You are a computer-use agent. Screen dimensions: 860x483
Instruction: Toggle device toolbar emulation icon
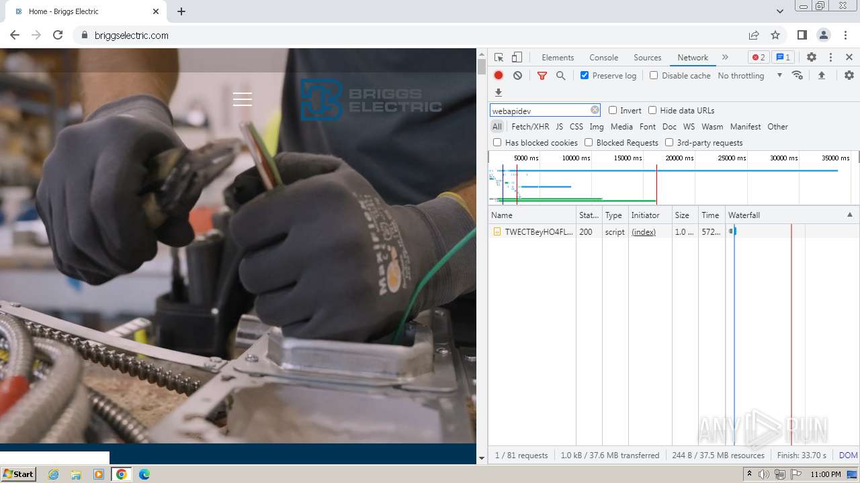point(517,58)
